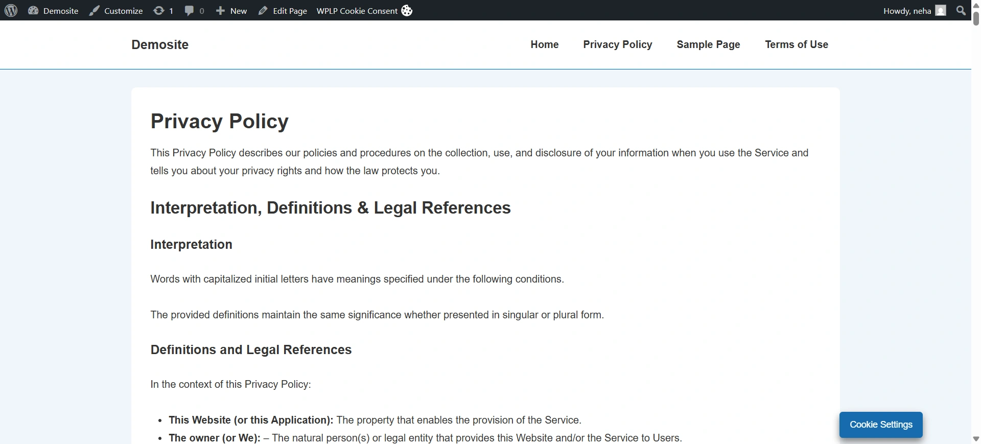This screenshot has height=444, width=981.
Task: Click the 'Words with capitalized initial letters' sentence
Action: click(357, 279)
